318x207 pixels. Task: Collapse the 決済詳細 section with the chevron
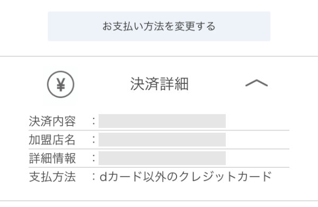(x=257, y=83)
